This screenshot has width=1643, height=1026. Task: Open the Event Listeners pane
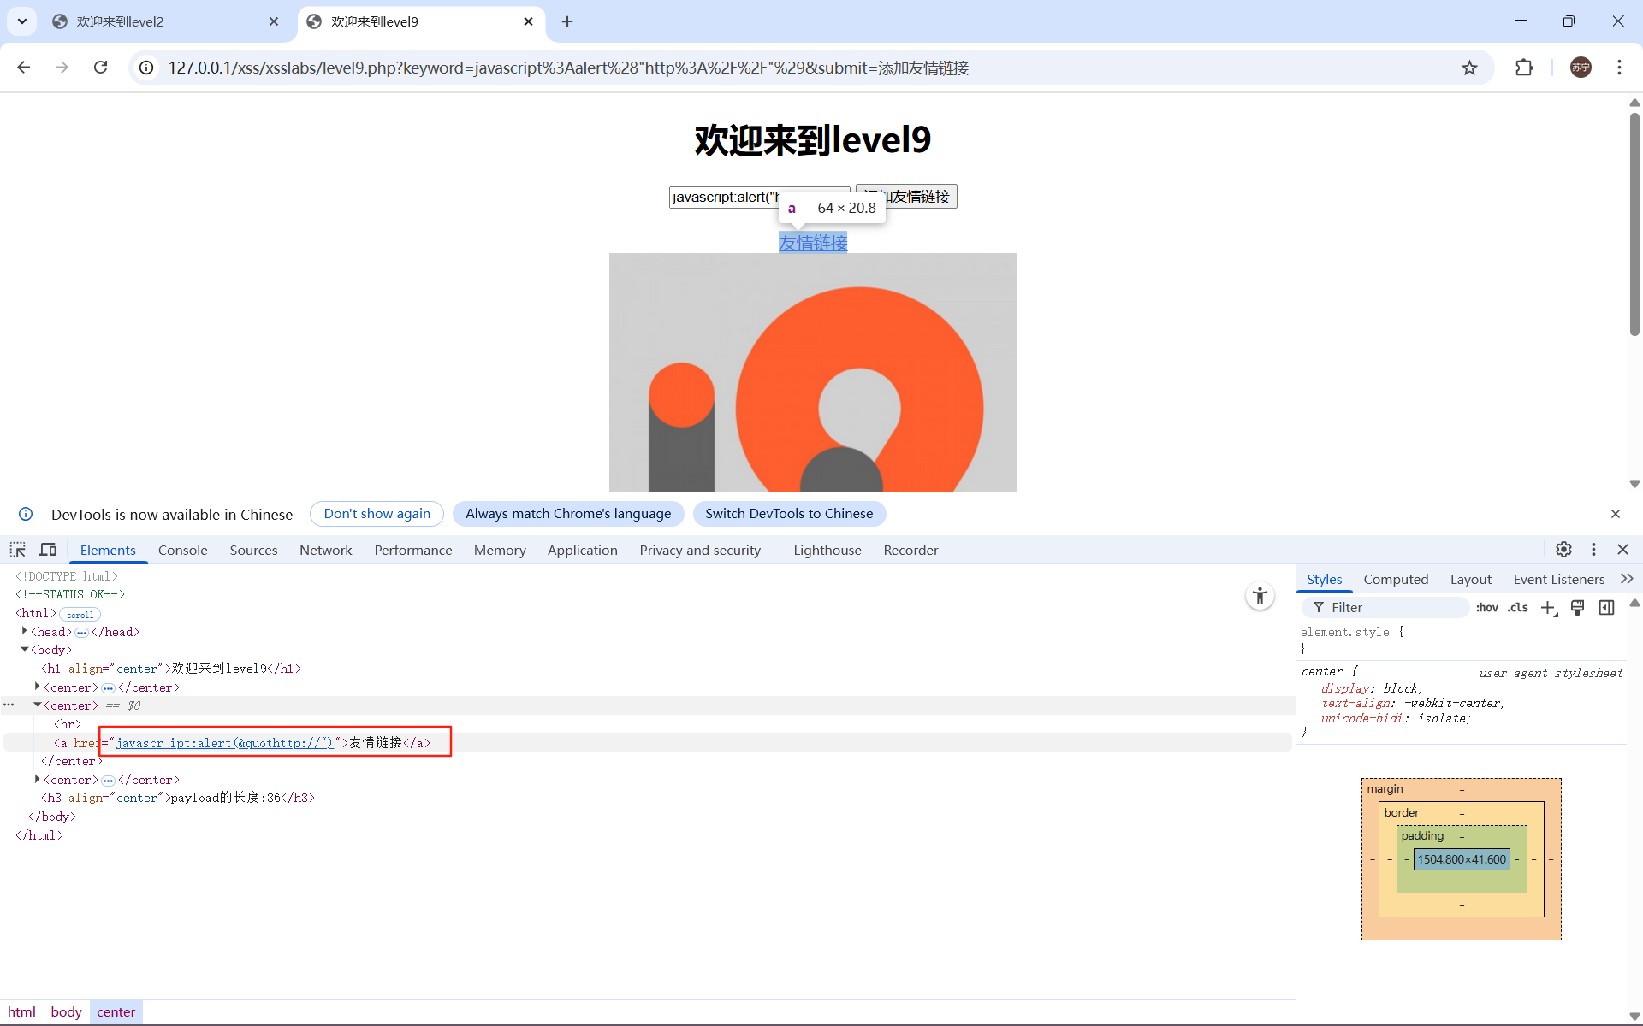(x=1558, y=579)
